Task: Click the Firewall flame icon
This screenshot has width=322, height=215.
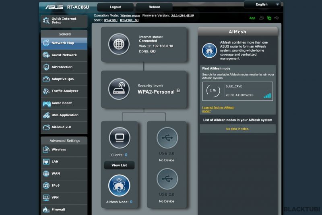Action: 46,210
